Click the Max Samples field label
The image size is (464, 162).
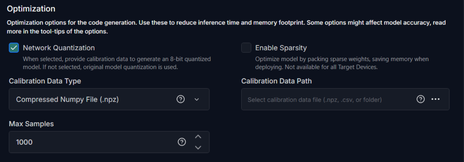(x=31, y=124)
